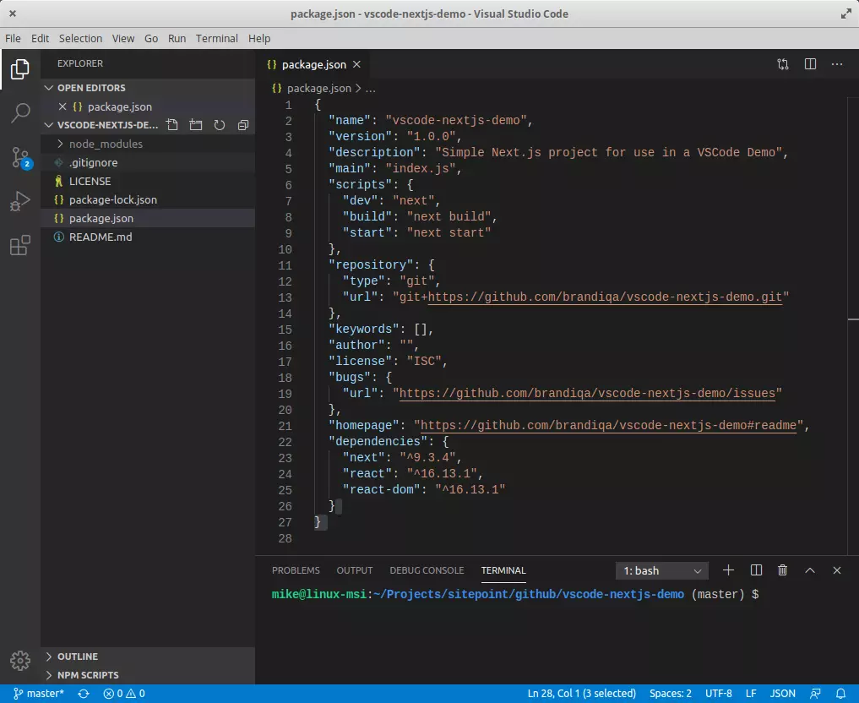Switch to the Problems panel tab

tap(296, 570)
